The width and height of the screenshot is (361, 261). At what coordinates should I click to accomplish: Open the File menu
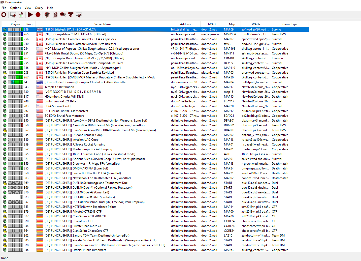[4, 8]
